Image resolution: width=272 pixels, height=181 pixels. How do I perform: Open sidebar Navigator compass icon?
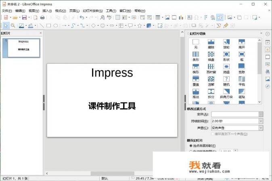(x=268, y=86)
